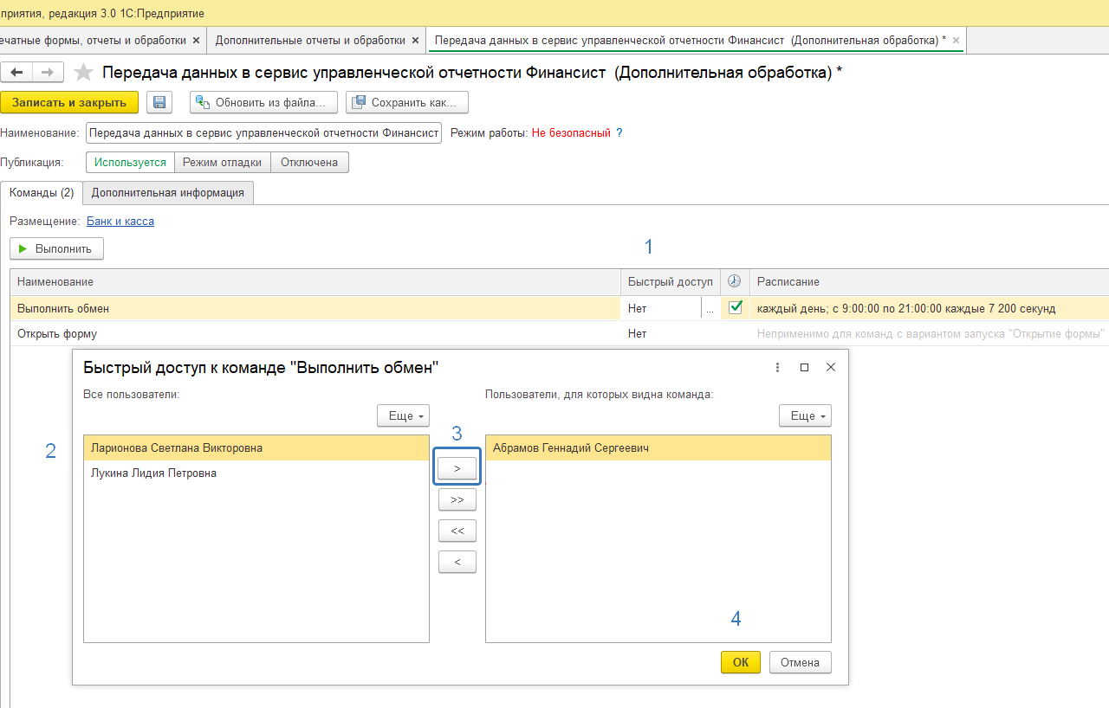
Task: Select Лукина Лидия Петровна in users list
Action: click(x=153, y=473)
